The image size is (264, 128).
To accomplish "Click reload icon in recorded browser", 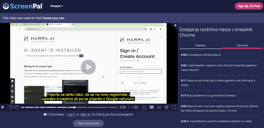I will (x=20, y=29).
